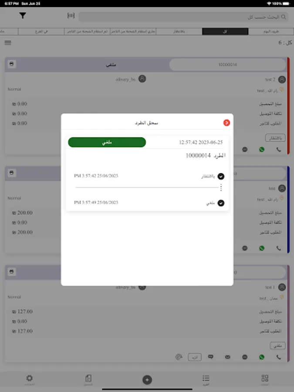Open the packages list icon in bottom navigation
The height and width of the screenshot is (392, 294).
[x=206, y=380]
